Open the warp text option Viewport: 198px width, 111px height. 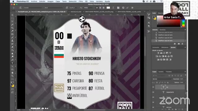point(113,8)
